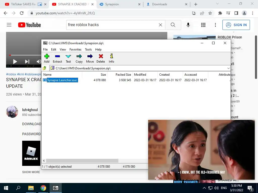Screen dimensions: 258x193
Task: Search with voice microphone icon
Action: (188, 25)
